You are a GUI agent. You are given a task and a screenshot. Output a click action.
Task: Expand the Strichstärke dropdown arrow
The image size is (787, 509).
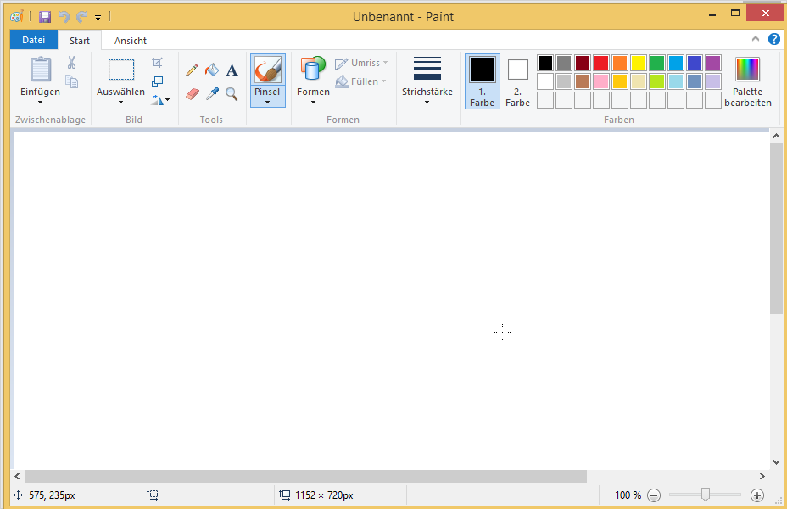[x=427, y=103]
